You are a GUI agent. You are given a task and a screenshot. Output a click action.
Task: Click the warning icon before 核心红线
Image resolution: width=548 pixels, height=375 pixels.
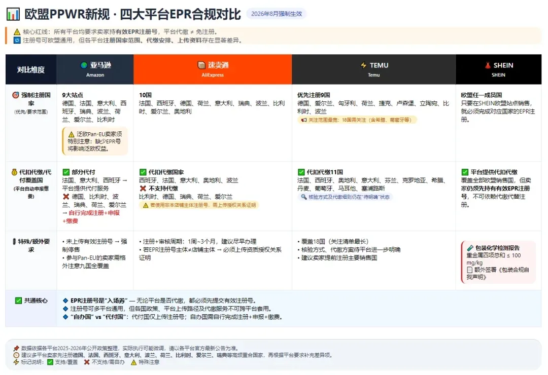click(x=17, y=32)
